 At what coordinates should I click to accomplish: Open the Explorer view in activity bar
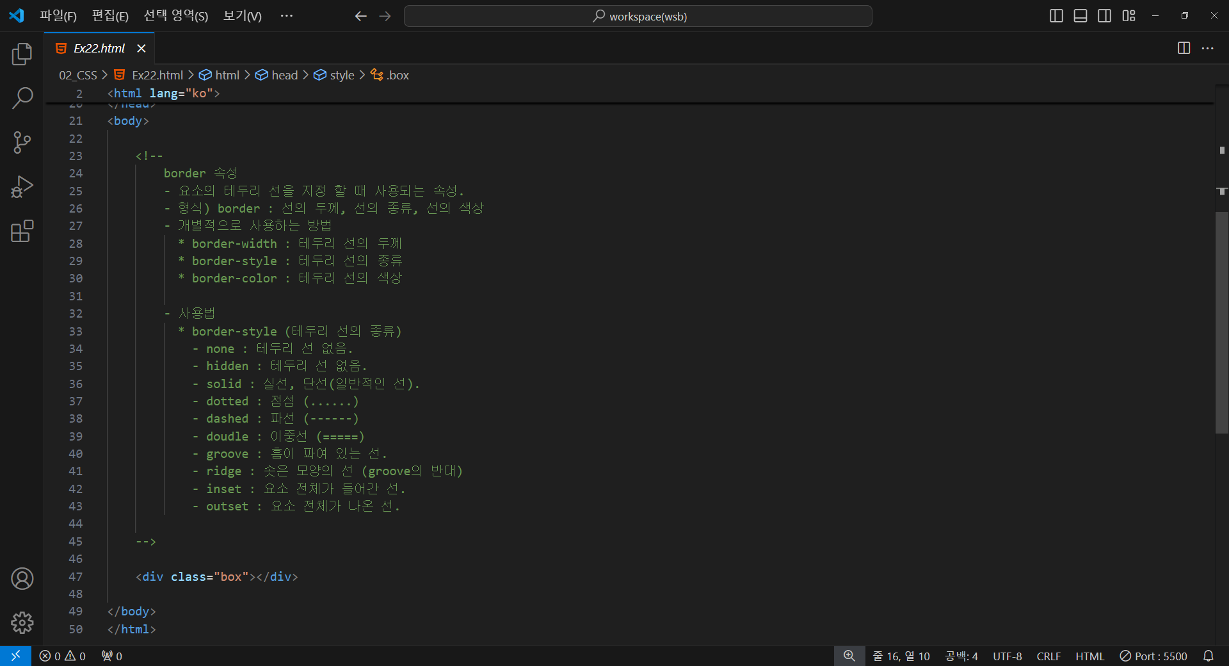tap(22, 54)
